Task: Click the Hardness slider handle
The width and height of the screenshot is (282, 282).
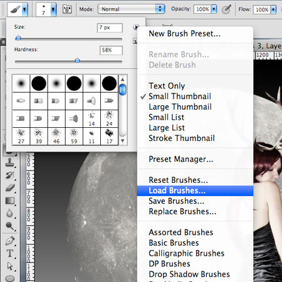Action: coord(77,60)
